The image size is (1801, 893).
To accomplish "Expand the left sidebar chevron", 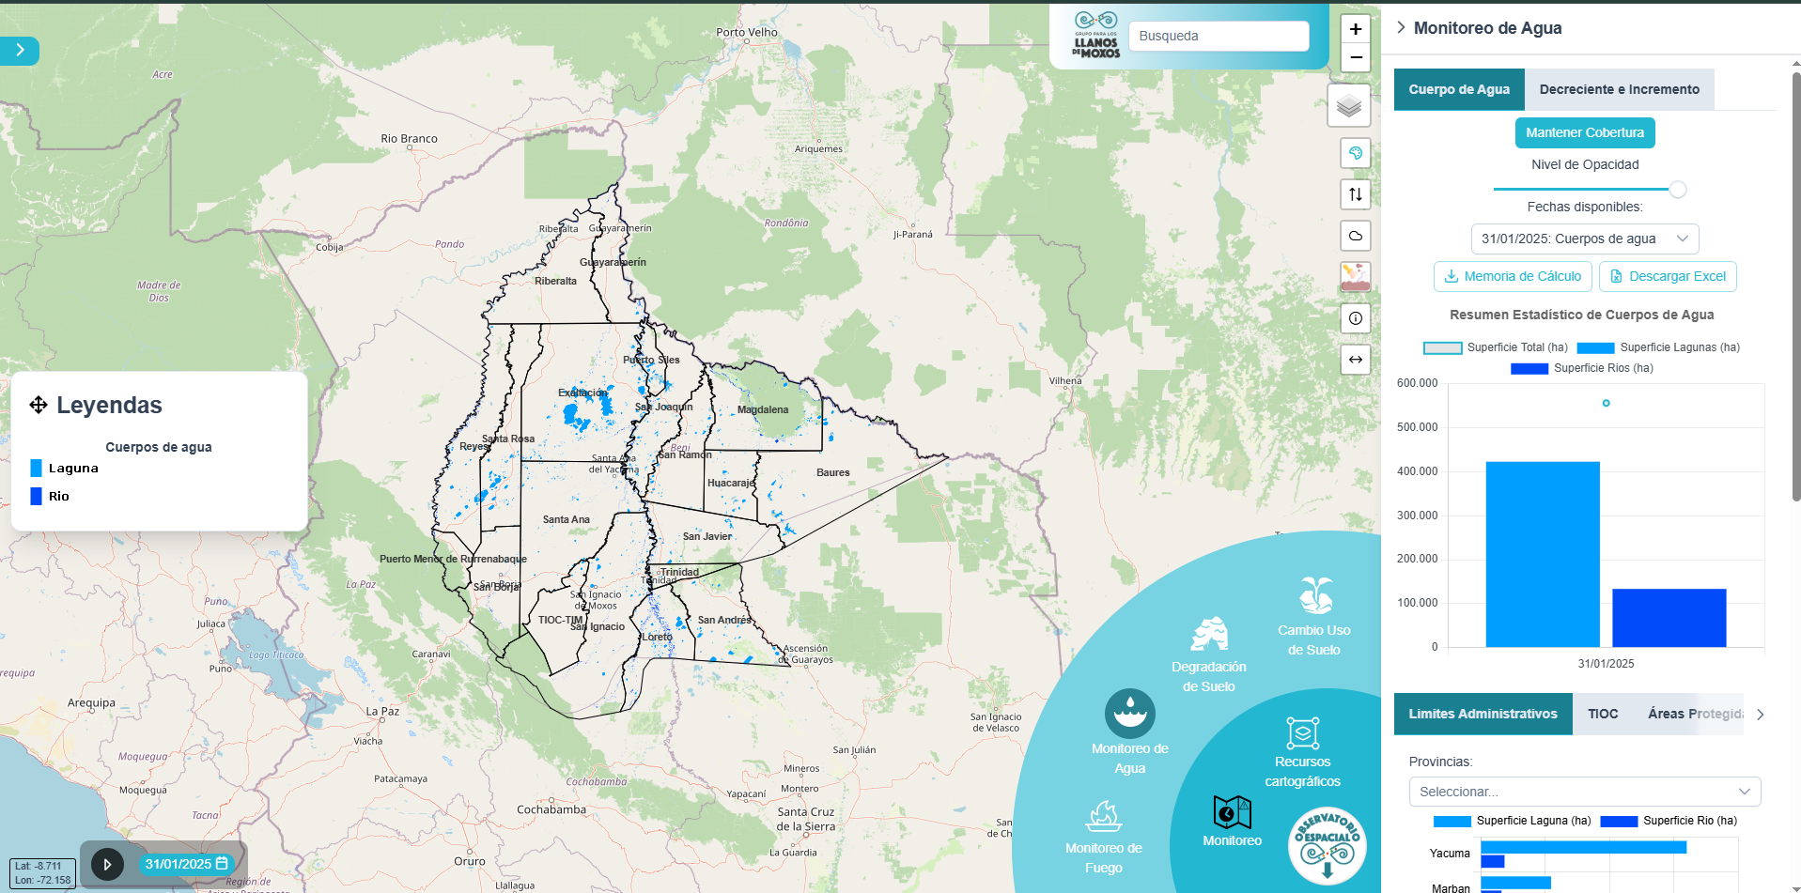I will pyautogui.click(x=20, y=51).
